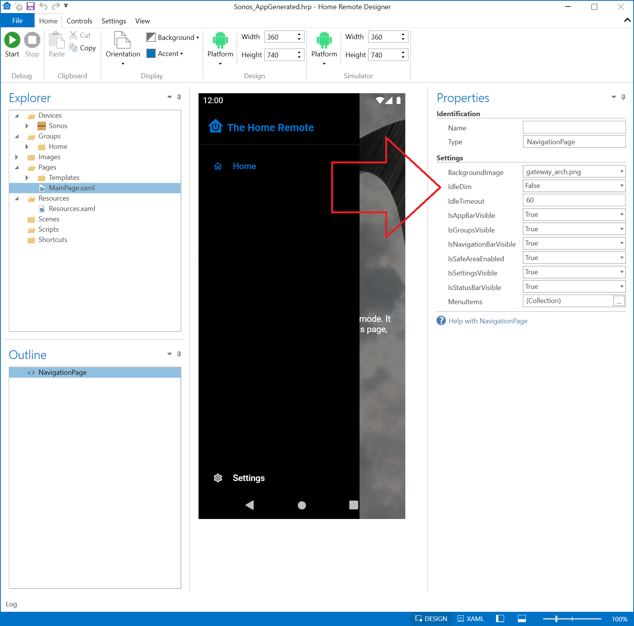
Task: Open the File menu
Action: pos(17,21)
